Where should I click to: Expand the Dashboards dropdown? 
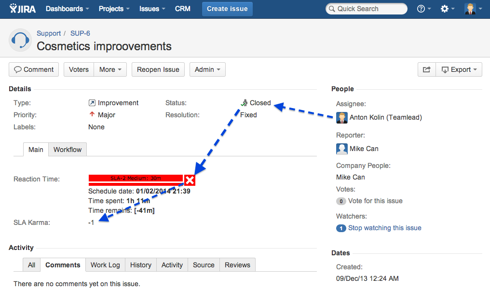[x=67, y=9]
